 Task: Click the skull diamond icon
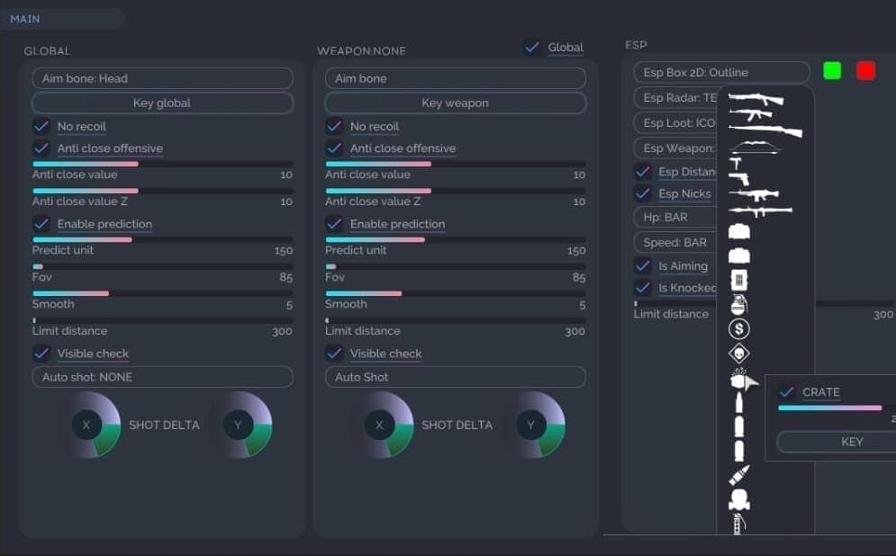738,354
